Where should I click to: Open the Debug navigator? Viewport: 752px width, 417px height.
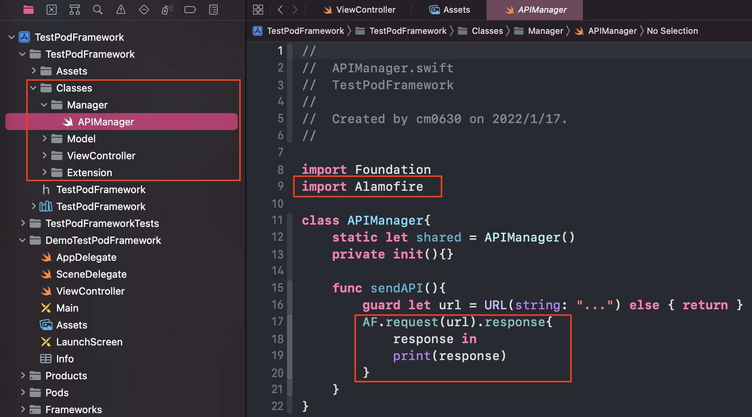click(167, 10)
